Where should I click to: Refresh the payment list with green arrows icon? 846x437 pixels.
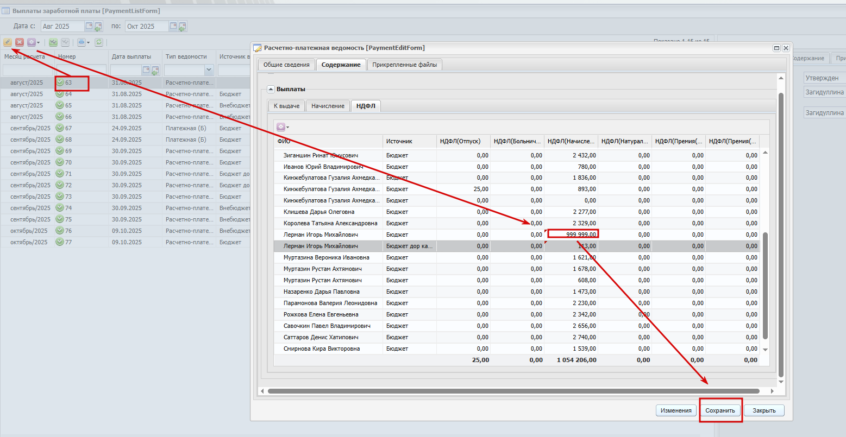click(x=98, y=42)
